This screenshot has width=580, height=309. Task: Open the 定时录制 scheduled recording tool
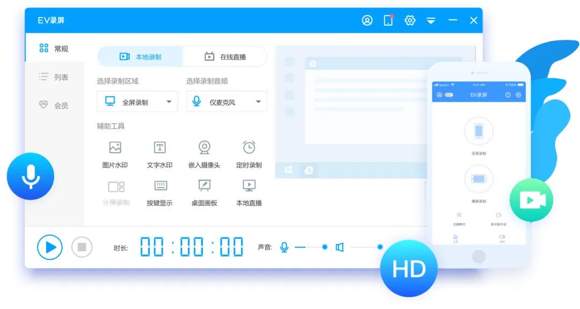coord(248,155)
